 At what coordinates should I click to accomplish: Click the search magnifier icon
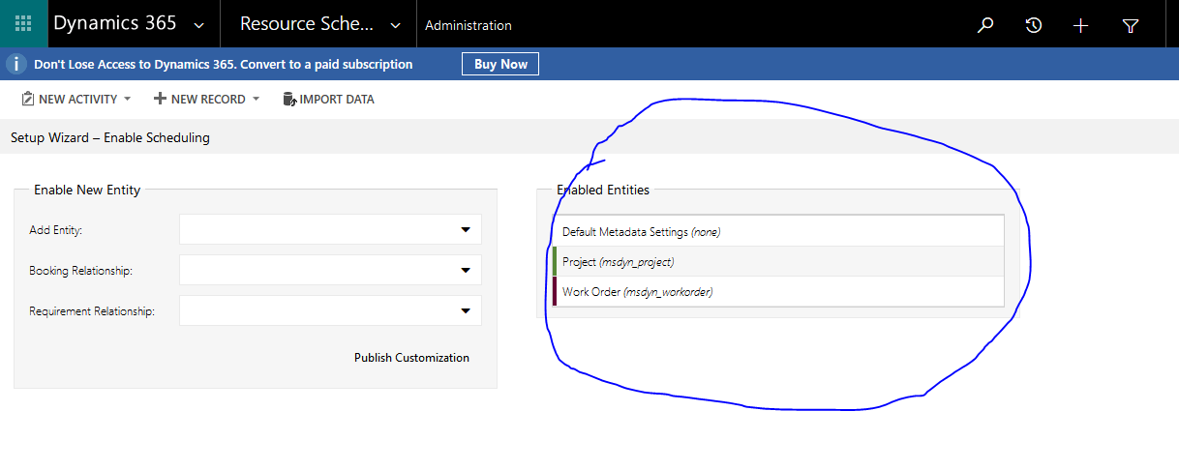coord(985,25)
